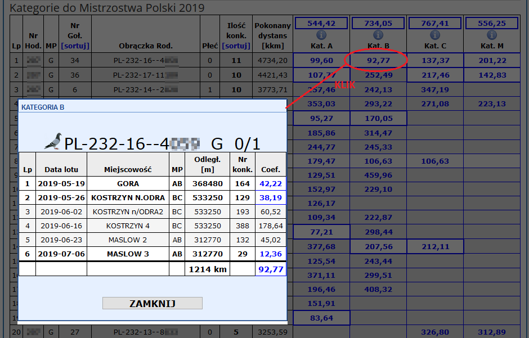Click the info icon above Kat. A
Screen dimensions: 529x338
(321, 35)
